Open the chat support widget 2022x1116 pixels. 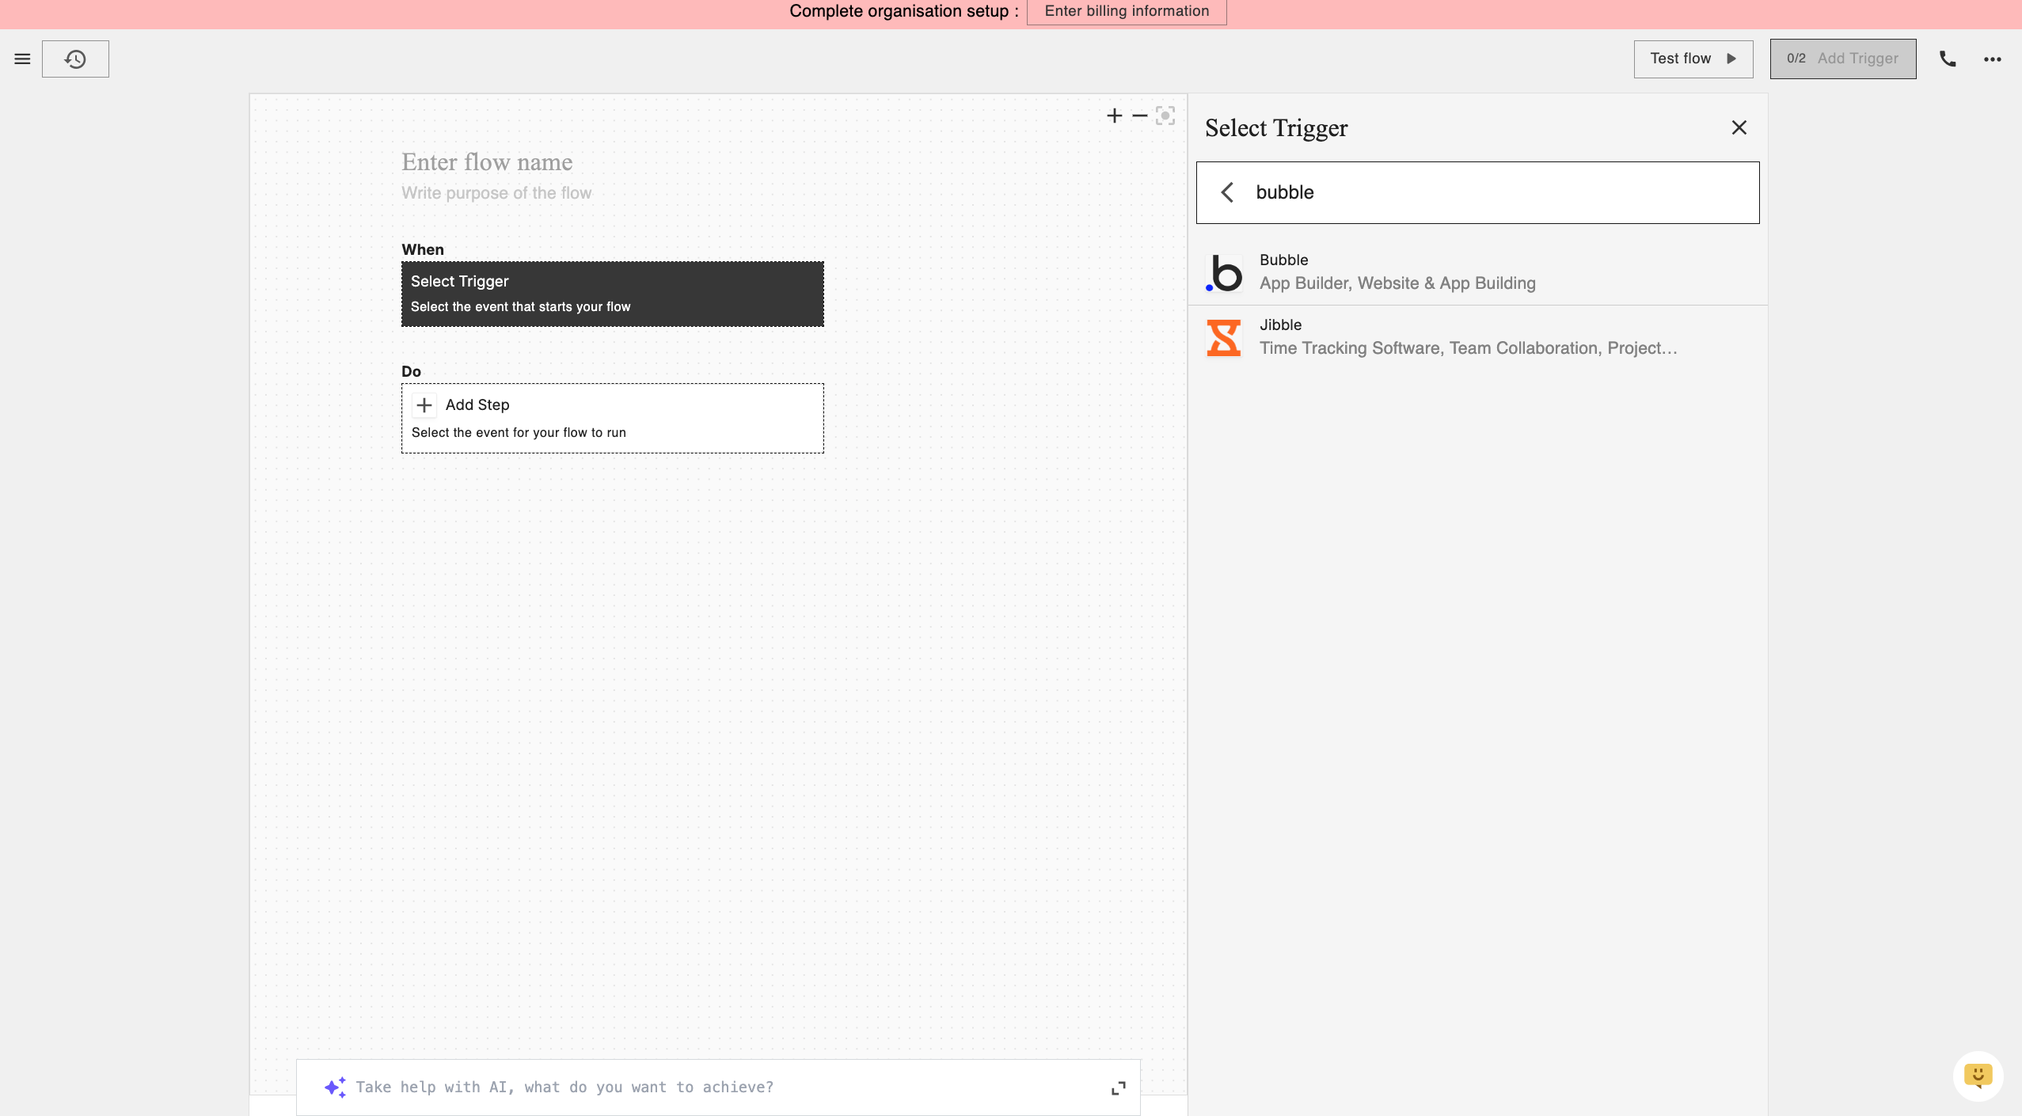click(x=1978, y=1076)
